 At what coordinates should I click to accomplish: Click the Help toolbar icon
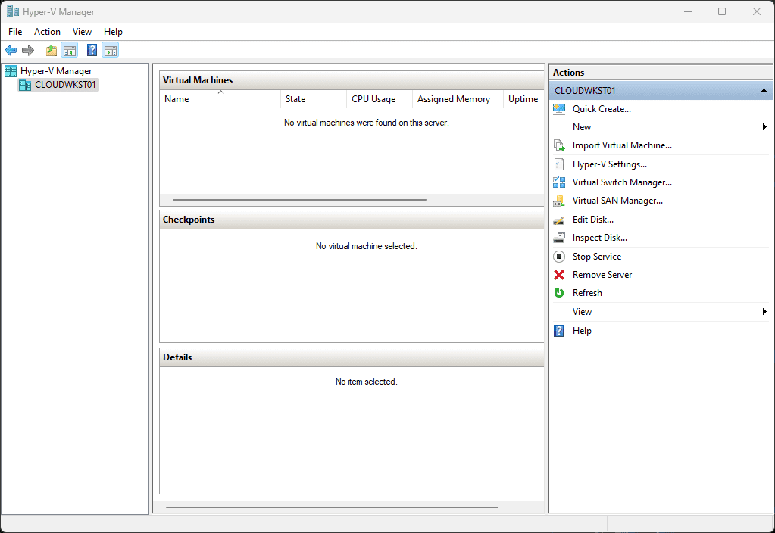pyautogui.click(x=91, y=50)
